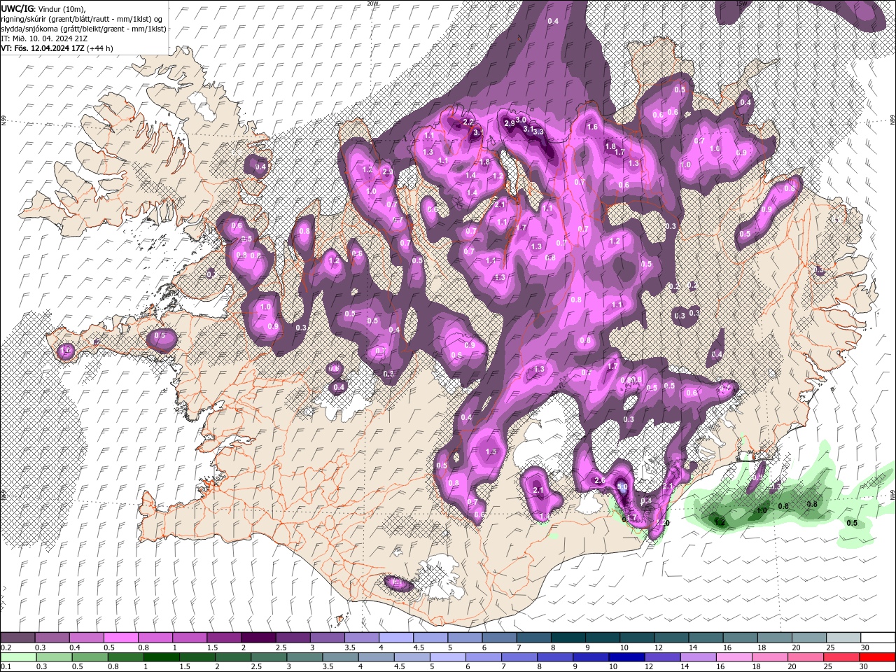The height and width of the screenshot is (672, 896).
Task: Click the "slydda/snjókoma" text in the header
Action: coord(31,29)
